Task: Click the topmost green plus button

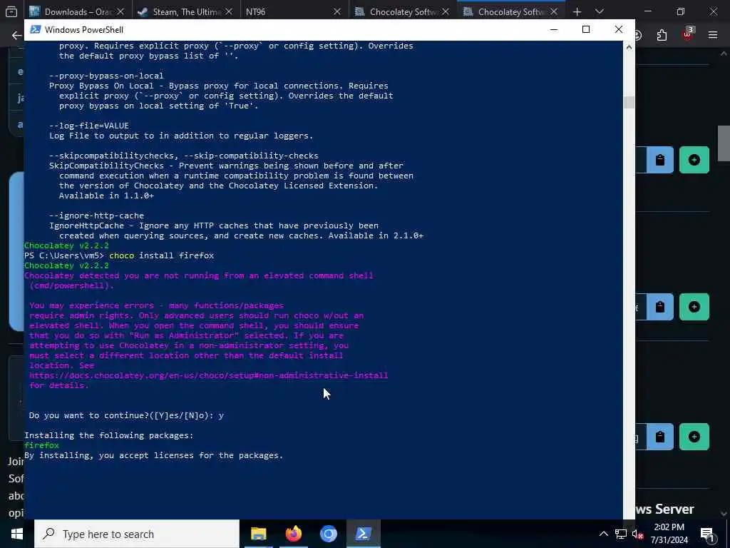Action: pyautogui.click(x=694, y=161)
